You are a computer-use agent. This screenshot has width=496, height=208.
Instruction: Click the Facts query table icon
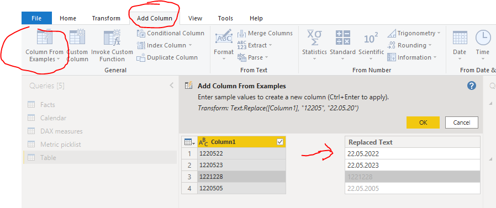[x=31, y=105]
